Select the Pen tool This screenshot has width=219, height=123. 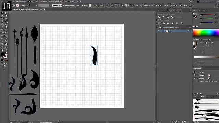[x=2, y=18]
